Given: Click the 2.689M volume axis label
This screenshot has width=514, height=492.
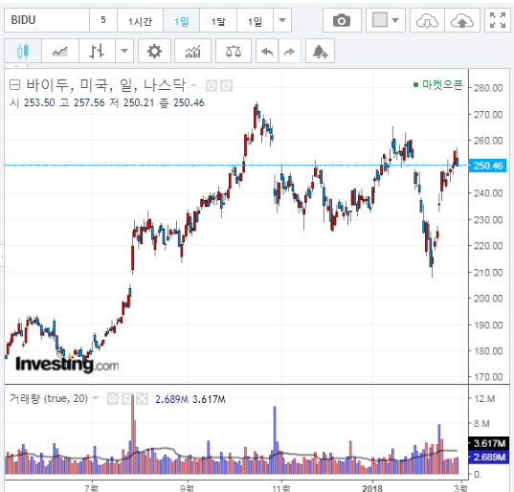Looking at the screenshot, I should click(x=489, y=457).
